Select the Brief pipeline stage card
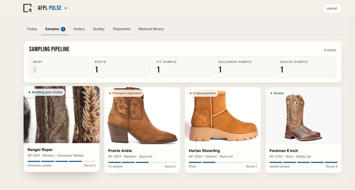The width and height of the screenshot is (355, 190). (59, 67)
